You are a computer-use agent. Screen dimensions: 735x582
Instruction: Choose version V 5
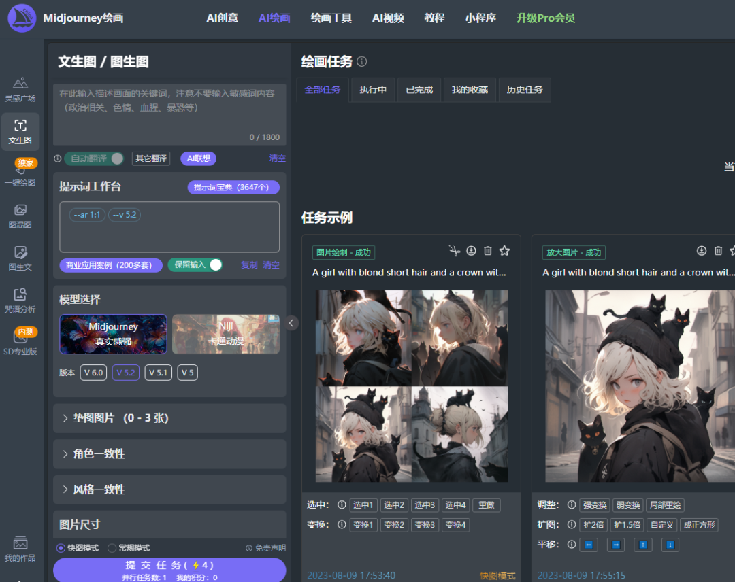[188, 373]
